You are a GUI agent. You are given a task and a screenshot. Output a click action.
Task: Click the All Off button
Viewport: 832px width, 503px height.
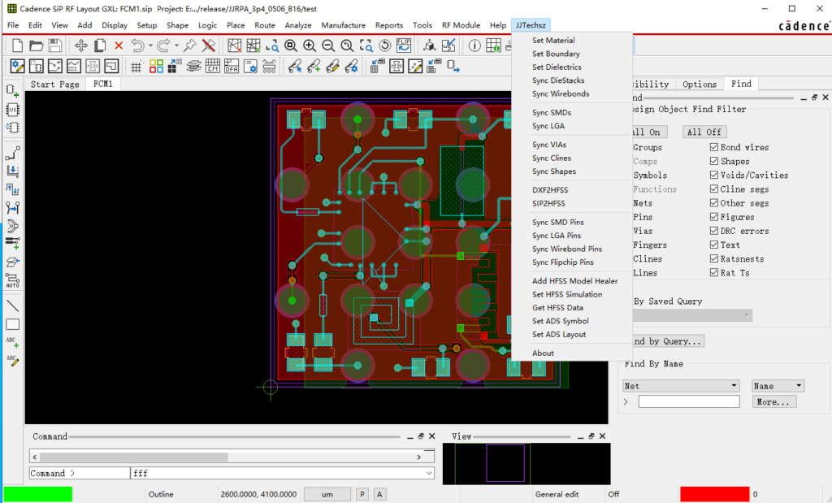704,132
